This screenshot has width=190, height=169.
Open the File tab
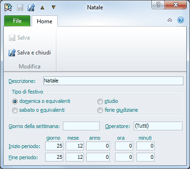tap(17, 21)
